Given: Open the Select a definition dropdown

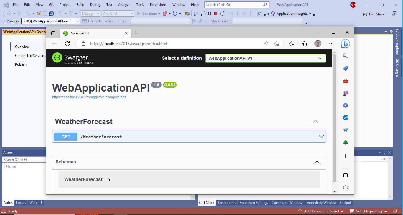Looking at the screenshot, I should click(265, 58).
